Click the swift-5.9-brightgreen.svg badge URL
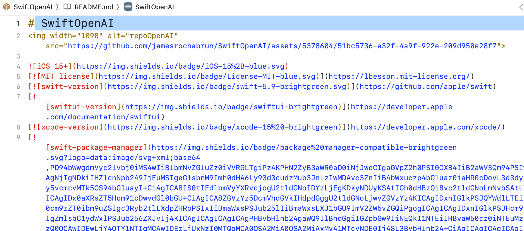Viewport: 524px width, 231px height. pyautogui.click(x=227, y=87)
